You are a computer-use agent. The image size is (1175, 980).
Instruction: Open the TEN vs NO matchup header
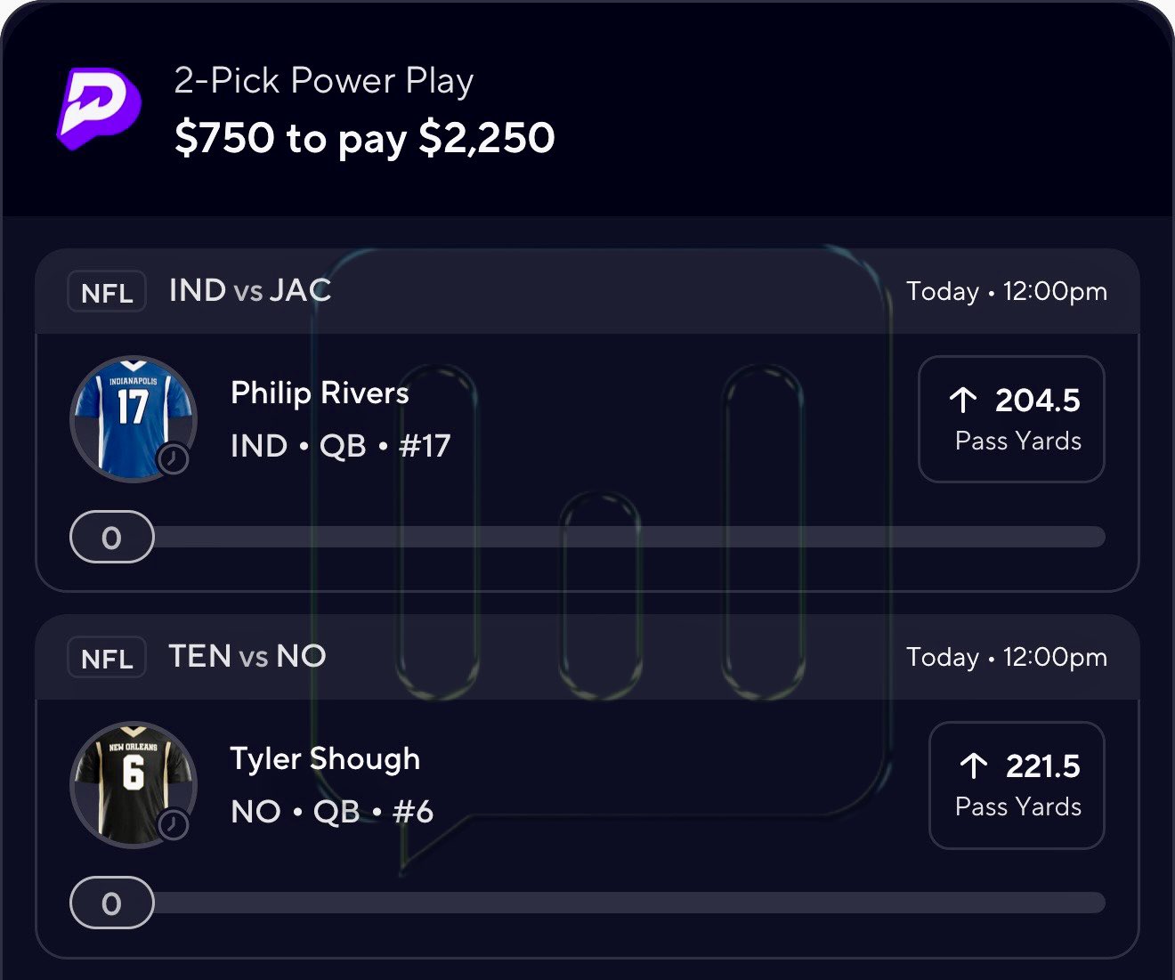pyautogui.click(x=247, y=656)
